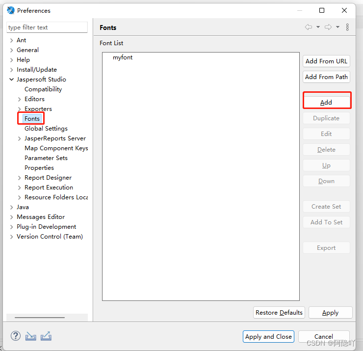Image resolution: width=363 pixels, height=351 pixels.
Task: Expand the Version Control (Team) node
Action: coord(12,237)
